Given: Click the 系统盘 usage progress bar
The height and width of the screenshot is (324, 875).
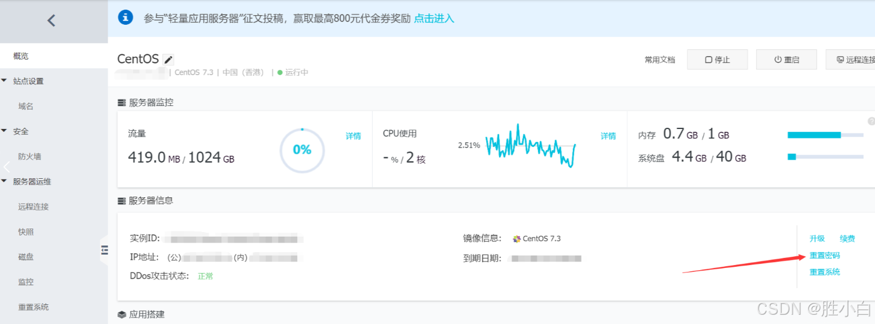Looking at the screenshot, I should pyautogui.click(x=825, y=157).
